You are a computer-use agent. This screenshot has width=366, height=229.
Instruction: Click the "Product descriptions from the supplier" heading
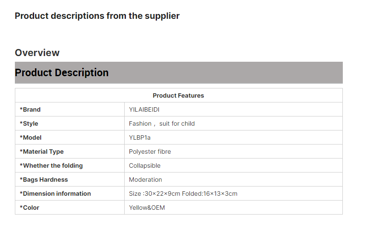pos(97,16)
